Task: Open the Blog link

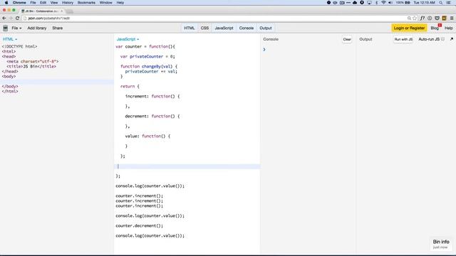Action: tap(435, 28)
